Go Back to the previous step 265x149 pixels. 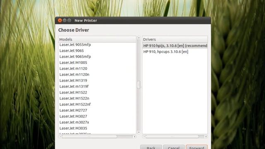(151, 147)
